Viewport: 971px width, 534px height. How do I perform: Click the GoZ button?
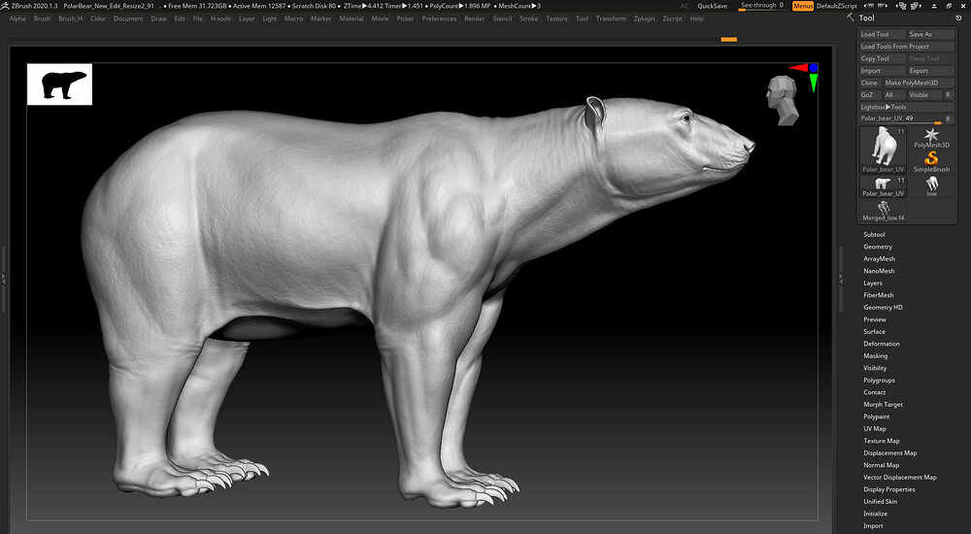[x=869, y=95]
